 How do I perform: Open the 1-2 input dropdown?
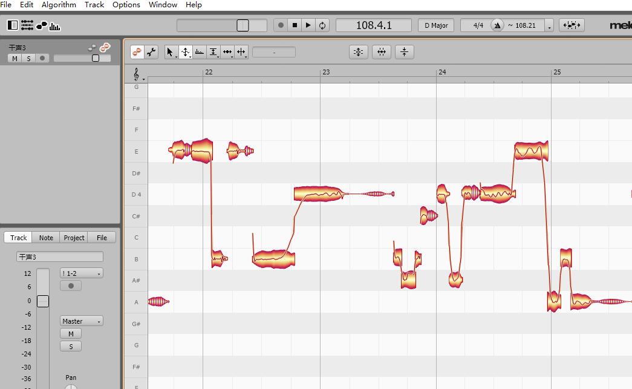pos(82,273)
